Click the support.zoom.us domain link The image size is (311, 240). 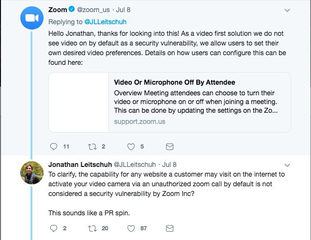139,121
